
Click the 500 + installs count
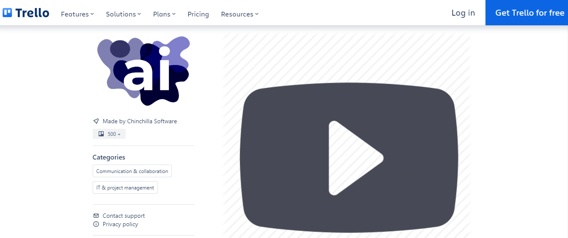pyautogui.click(x=114, y=134)
